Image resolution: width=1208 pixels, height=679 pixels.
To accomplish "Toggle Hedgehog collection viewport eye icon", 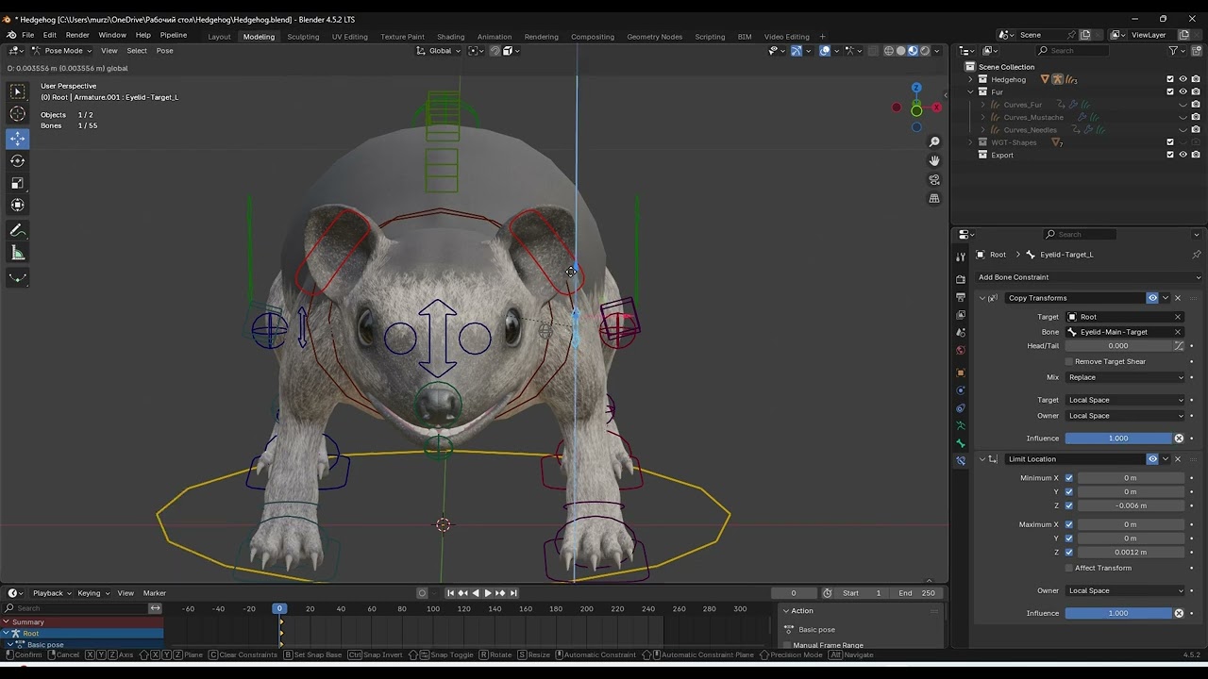I will 1183,79.
